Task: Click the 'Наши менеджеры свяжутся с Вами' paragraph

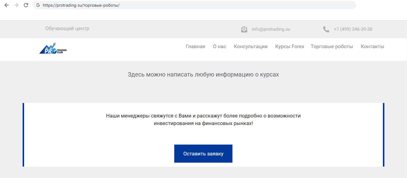Action: click(x=203, y=120)
